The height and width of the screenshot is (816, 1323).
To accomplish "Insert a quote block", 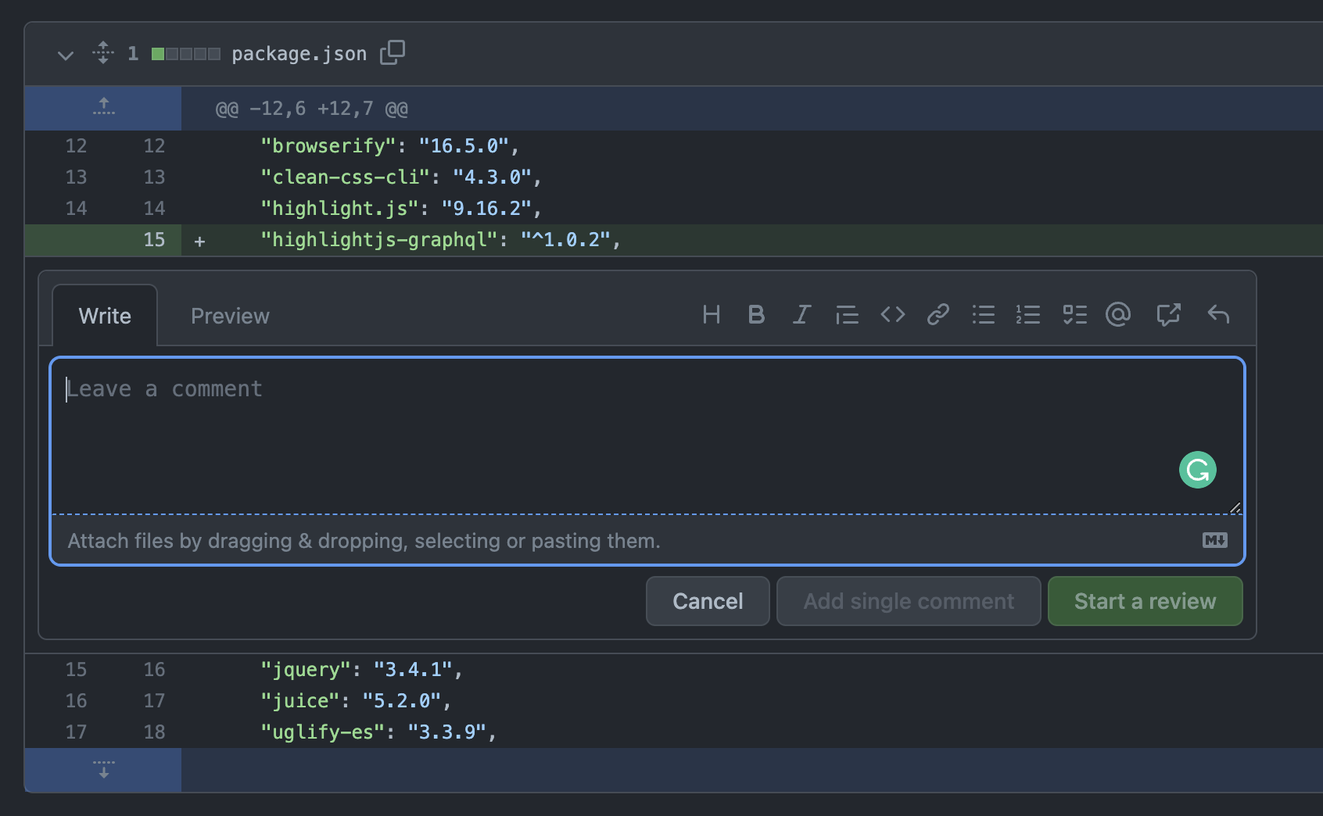I will [x=847, y=315].
